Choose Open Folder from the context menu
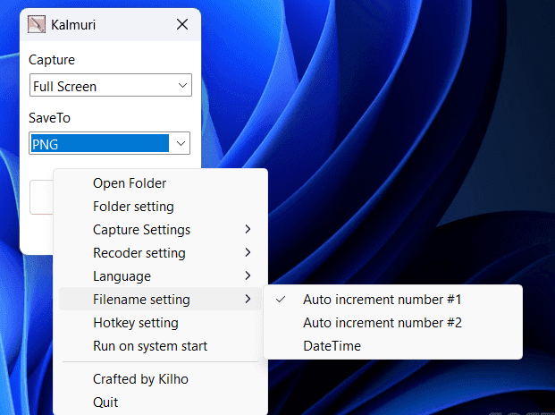The width and height of the screenshot is (555, 415). (130, 183)
